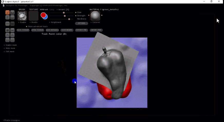Click the save file disk icon
Screen dimensions: 224x122
click(x=12, y=40)
